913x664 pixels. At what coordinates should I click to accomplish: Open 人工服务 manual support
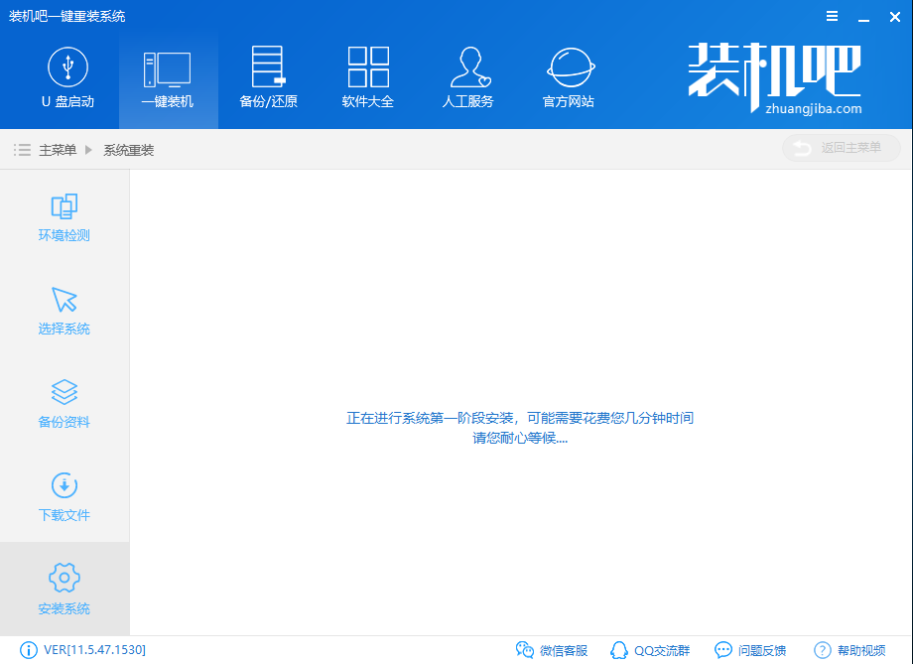coord(467,77)
